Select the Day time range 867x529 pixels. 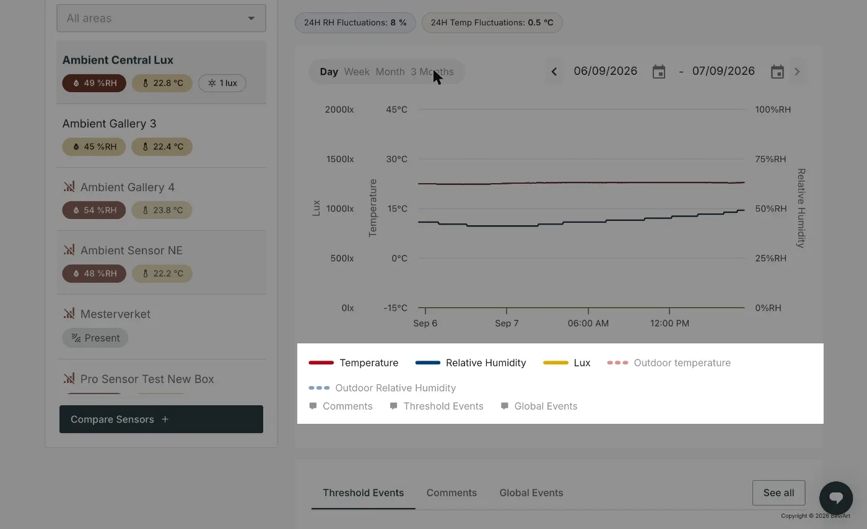coord(329,72)
